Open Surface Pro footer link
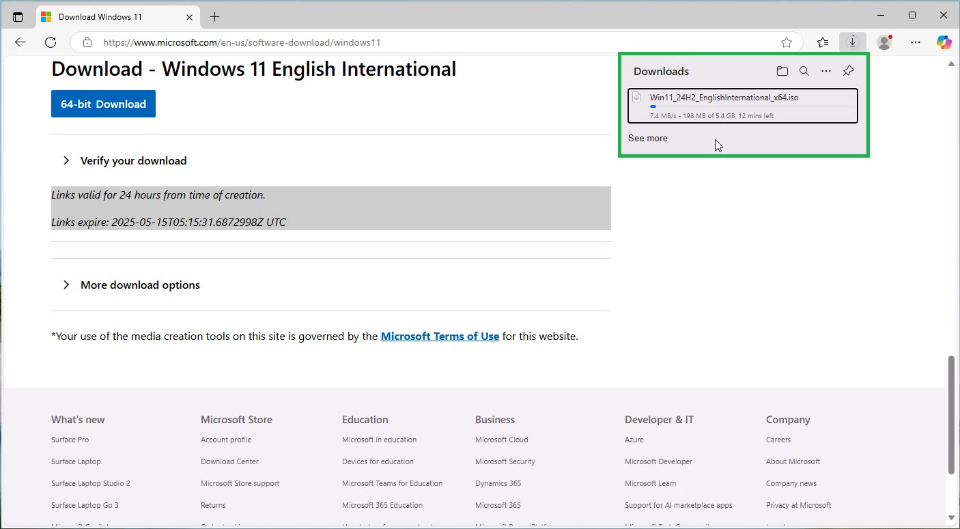This screenshot has width=960, height=529. [70, 440]
